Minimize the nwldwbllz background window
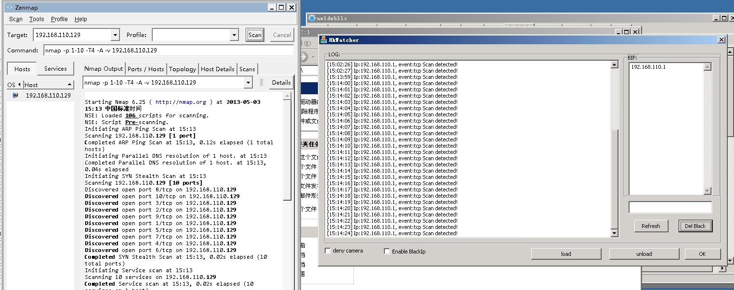 716,18
